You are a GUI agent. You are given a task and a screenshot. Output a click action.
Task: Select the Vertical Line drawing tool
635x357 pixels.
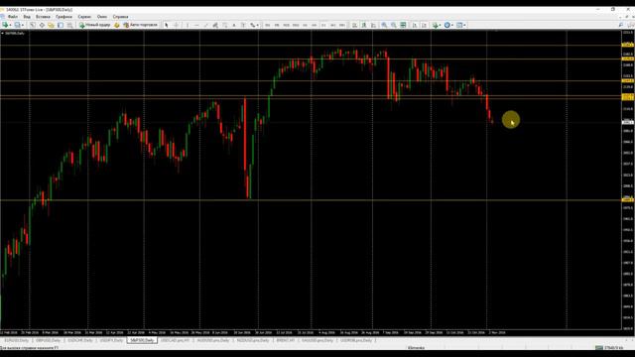click(188, 25)
